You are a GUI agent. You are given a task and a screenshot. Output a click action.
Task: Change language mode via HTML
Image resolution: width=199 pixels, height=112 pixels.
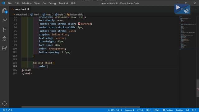coord(156,110)
